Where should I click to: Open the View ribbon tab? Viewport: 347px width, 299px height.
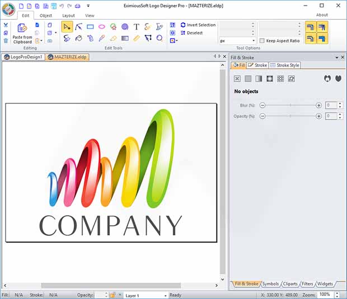point(90,16)
